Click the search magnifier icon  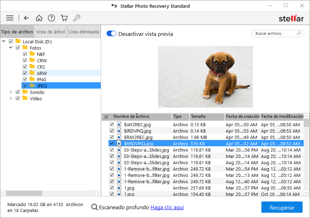pos(299,33)
